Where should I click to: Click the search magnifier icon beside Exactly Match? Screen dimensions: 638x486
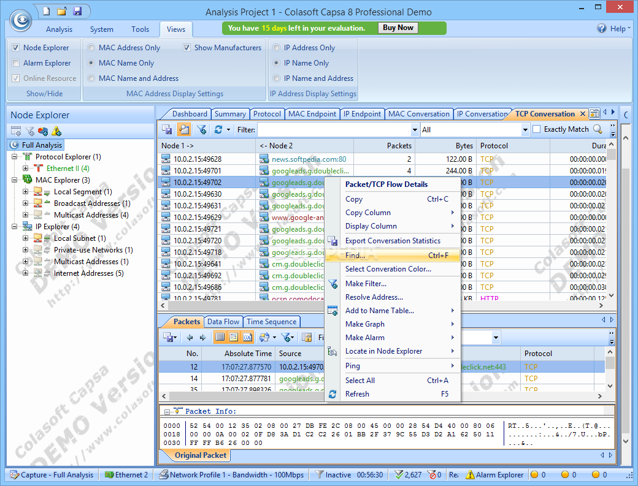tap(598, 129)
